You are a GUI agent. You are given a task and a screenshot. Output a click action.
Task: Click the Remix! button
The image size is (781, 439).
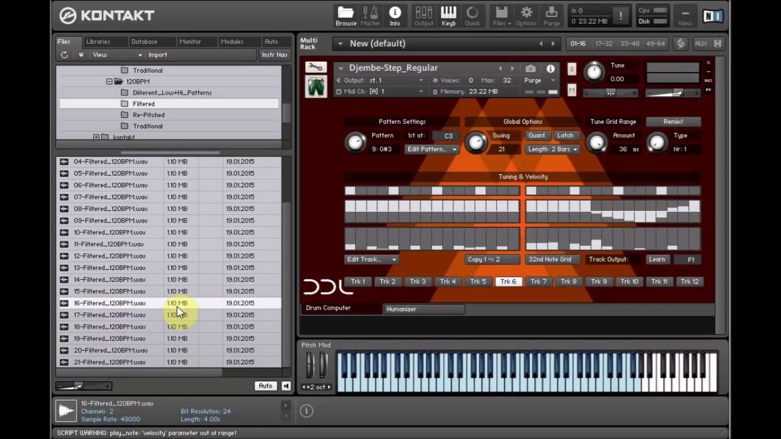673,122
